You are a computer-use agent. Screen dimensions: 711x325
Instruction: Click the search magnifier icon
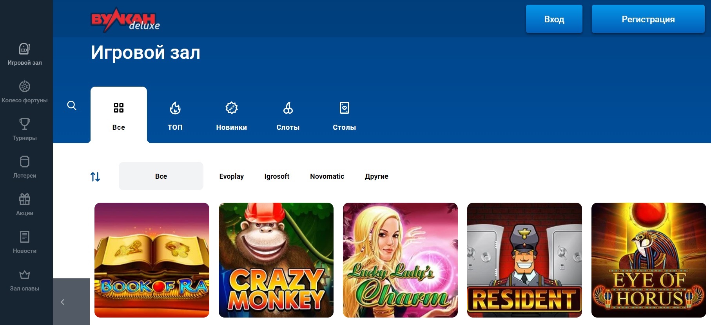click(72, 105)
